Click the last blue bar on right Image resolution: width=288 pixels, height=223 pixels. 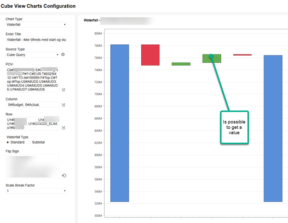[x=273, y=128]
